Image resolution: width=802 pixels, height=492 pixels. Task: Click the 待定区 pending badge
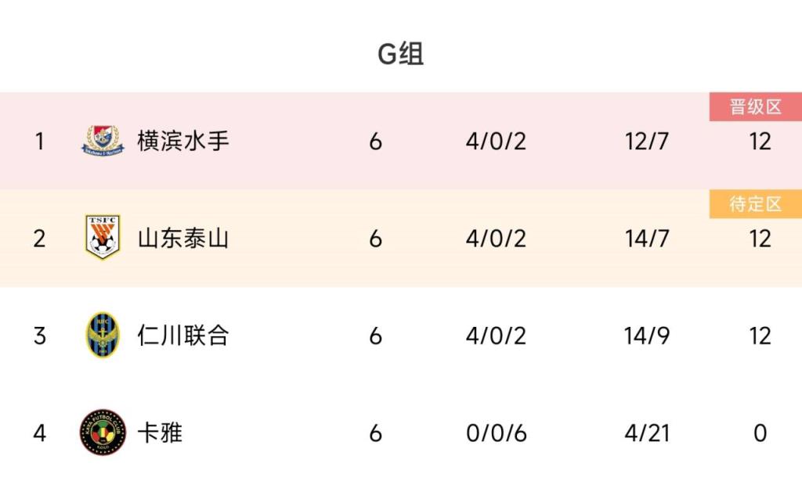pyautogui.click(x=756, y=204)
